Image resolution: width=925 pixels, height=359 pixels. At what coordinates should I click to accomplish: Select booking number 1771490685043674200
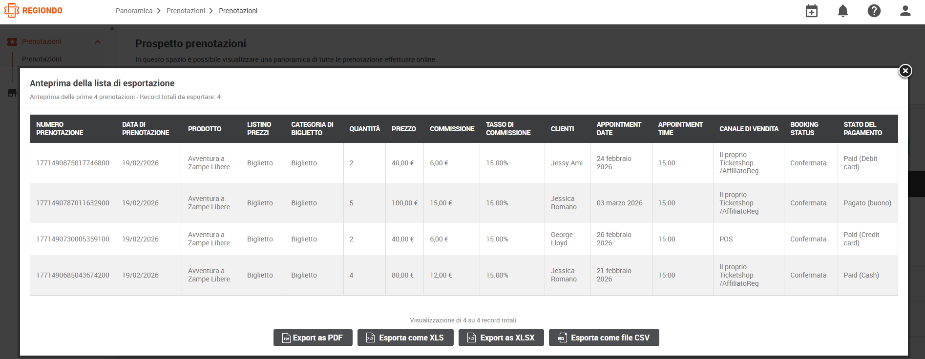(73, 275)
